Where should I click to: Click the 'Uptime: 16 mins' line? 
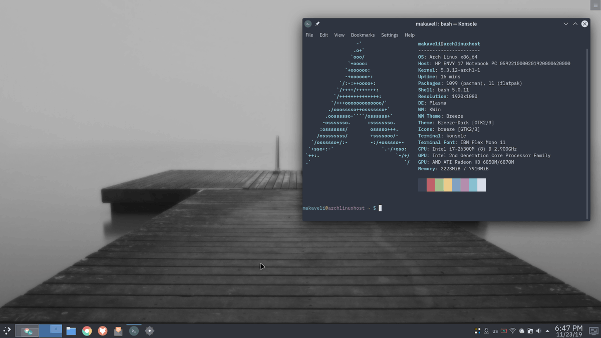click(x=439, y=77)
